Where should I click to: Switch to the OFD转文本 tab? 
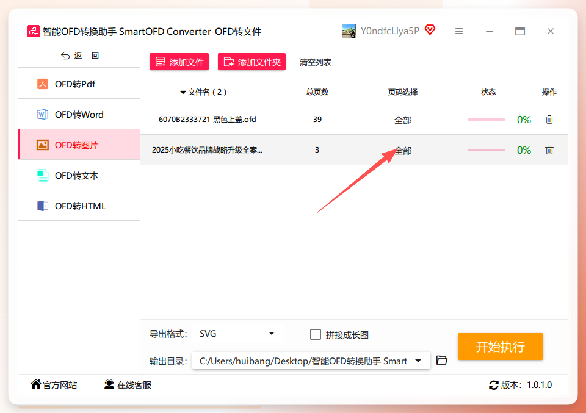(79, 175)
